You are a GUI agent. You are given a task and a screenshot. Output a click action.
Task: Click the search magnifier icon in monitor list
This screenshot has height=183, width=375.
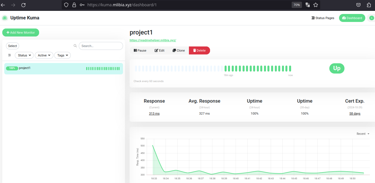point(75,46)
